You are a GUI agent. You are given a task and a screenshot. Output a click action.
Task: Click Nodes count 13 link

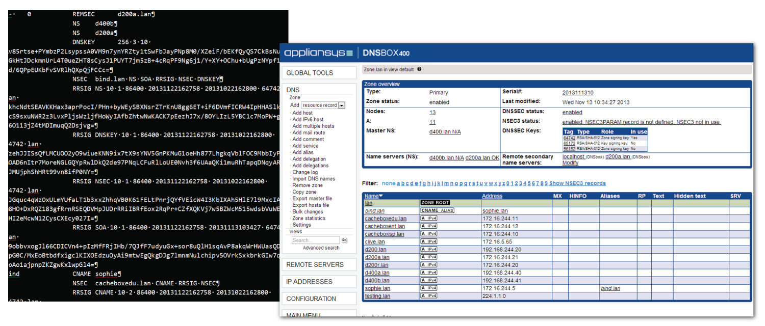coord(432,113)
